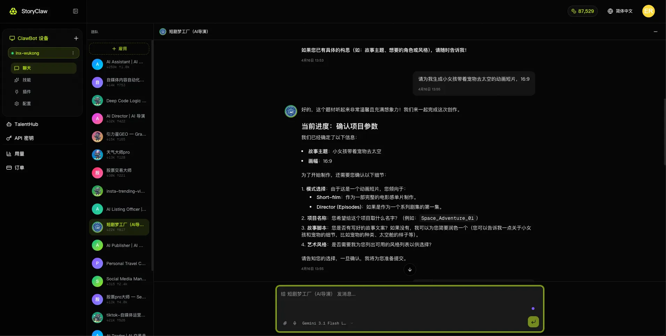Open insta-trending-vi agent chat

(119, 191)
